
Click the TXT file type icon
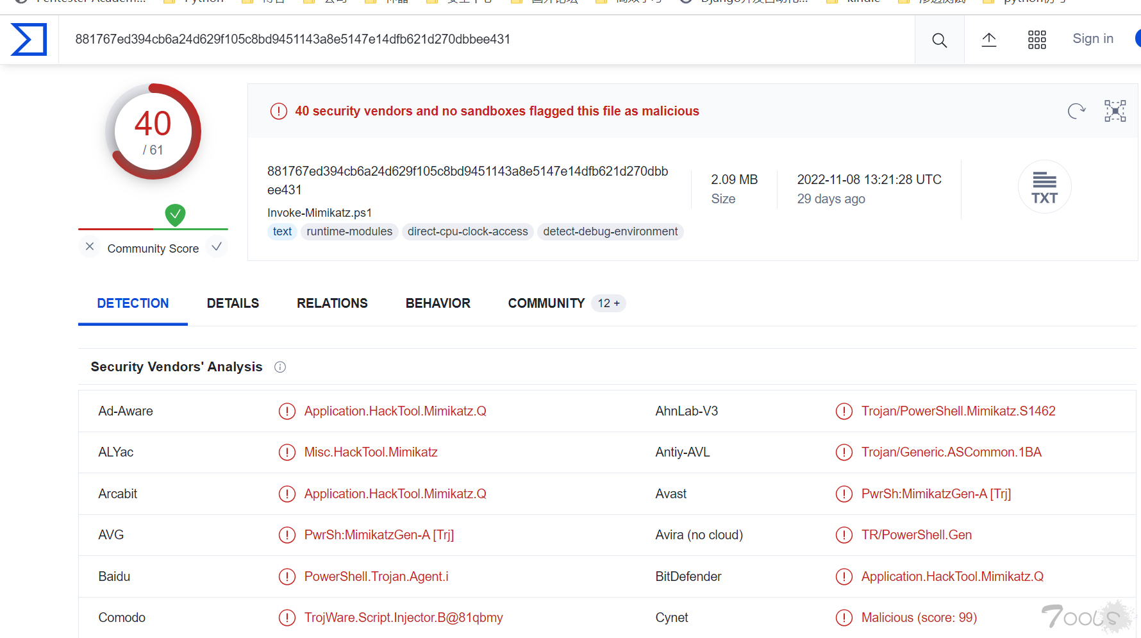coord(1044,187)
